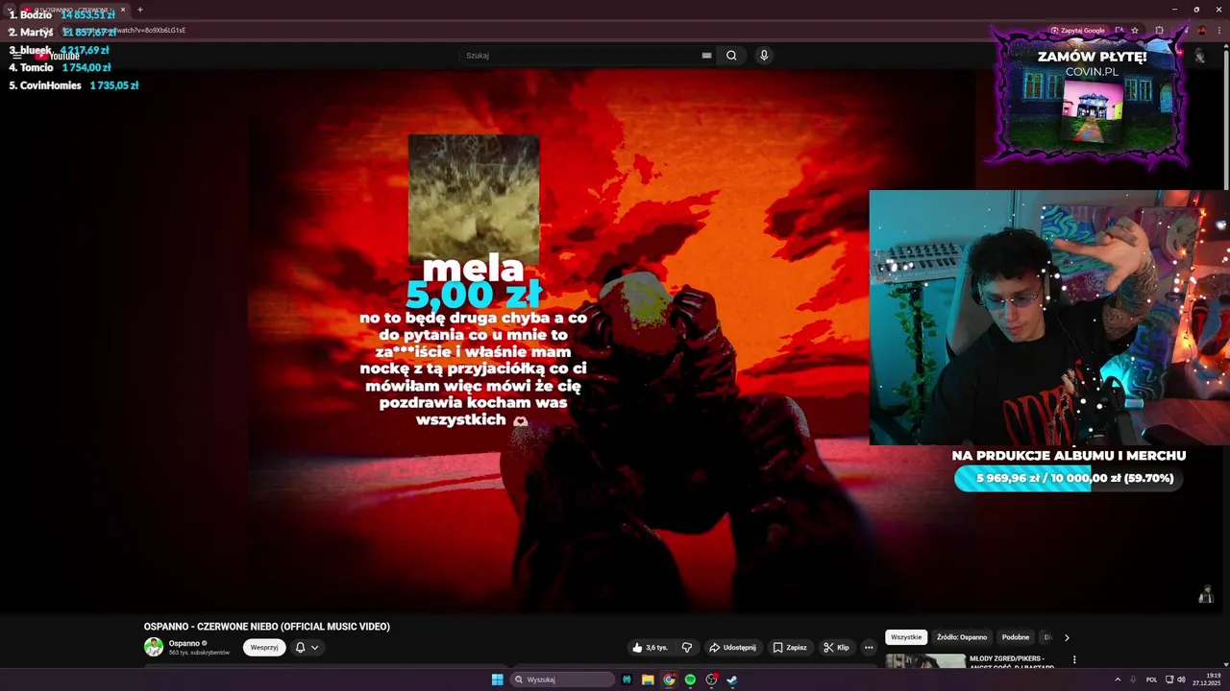Screen dimensions: 1230x691
Task: Open the network tray icon
Action: tap(1169, 679)
